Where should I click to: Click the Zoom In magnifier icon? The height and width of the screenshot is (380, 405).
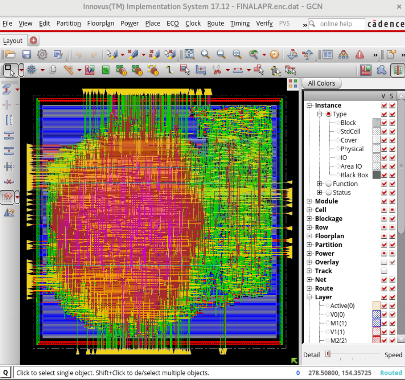pyautogui.click(x=205, y=54)
